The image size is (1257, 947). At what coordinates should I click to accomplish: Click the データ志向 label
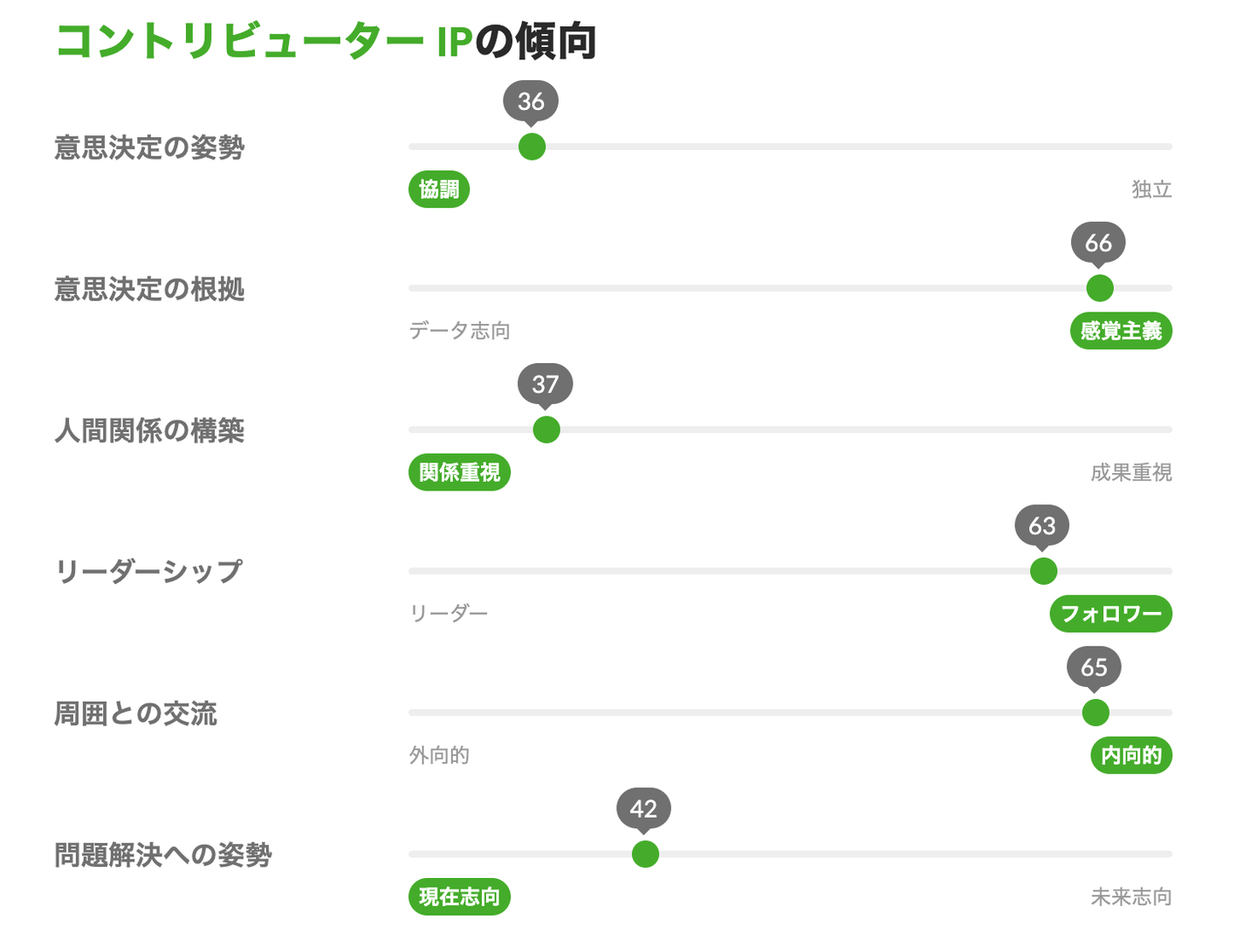pyautogui.click(x=459, y=331)
